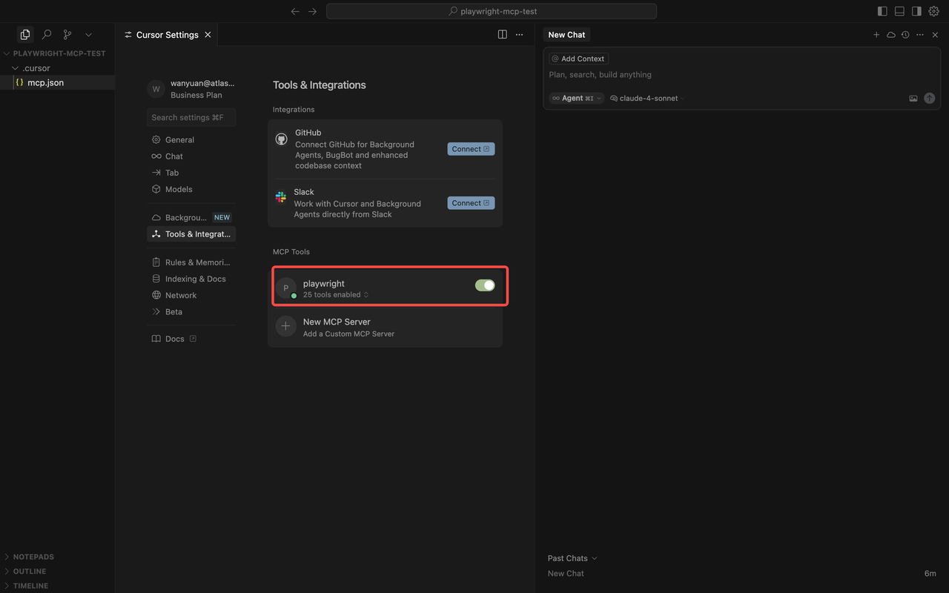Close the Cursor Settings tab
Image resolution: width=949 pixels, height=593 pixels.
208,35
